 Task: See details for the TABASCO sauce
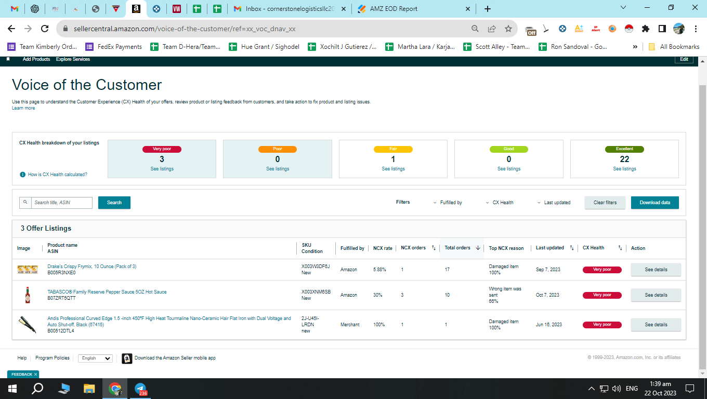click(x=656, y=295)
